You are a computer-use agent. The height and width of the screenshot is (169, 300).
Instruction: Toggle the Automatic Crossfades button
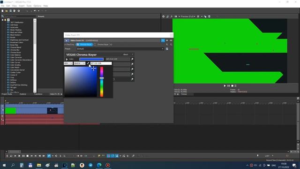(112, 156)
